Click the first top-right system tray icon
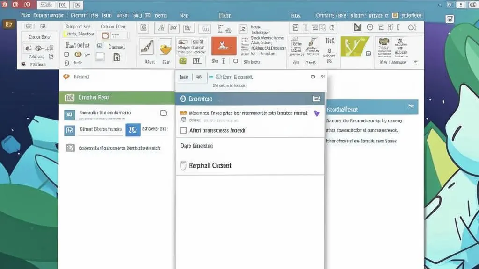The image size is (479, 269). 440,5
